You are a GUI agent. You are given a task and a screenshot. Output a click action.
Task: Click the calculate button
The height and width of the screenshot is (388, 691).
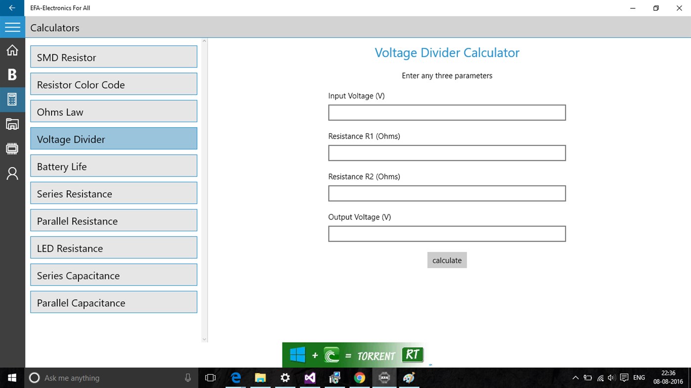click(447, 260)
